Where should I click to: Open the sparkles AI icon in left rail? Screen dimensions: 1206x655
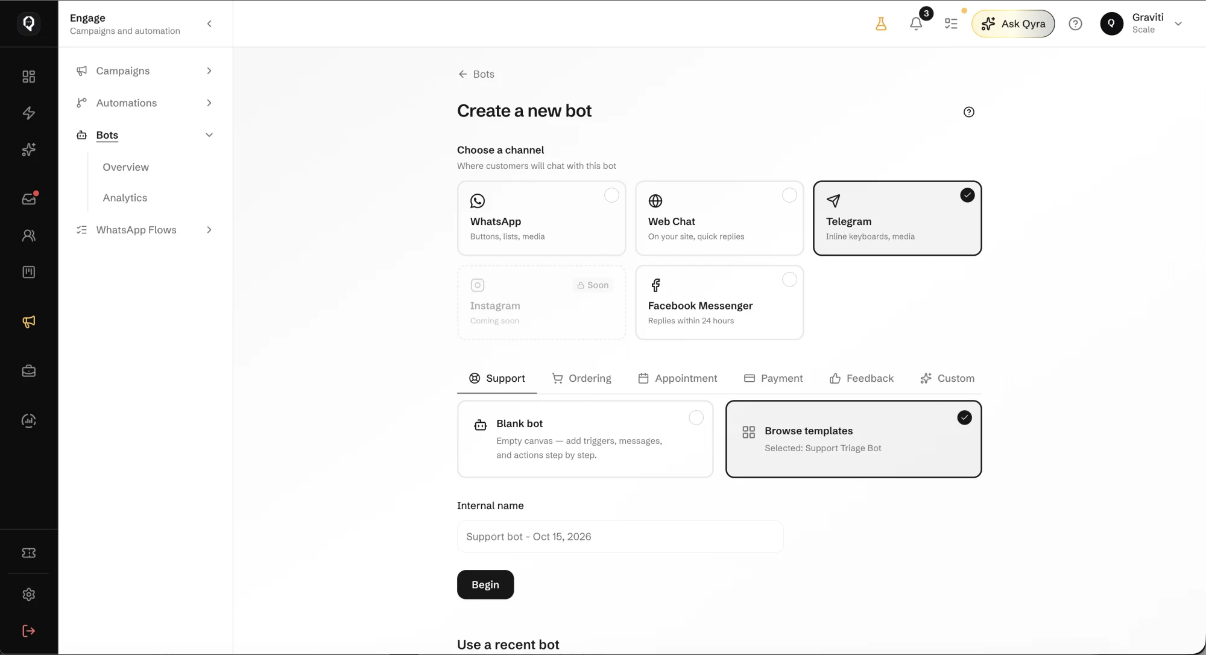point(28,150)
